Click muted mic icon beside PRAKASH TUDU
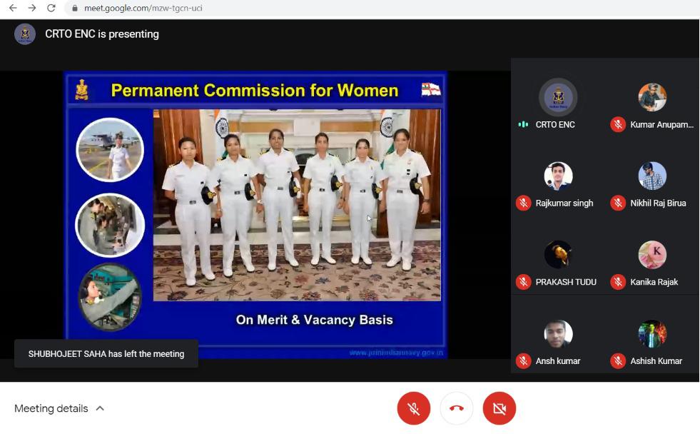The image size is (700, 434). pyautogui.click(x=523, y=282)
